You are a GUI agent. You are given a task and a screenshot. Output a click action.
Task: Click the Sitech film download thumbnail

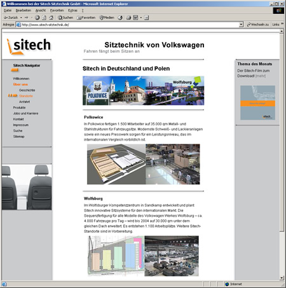(x=257, y=102)
